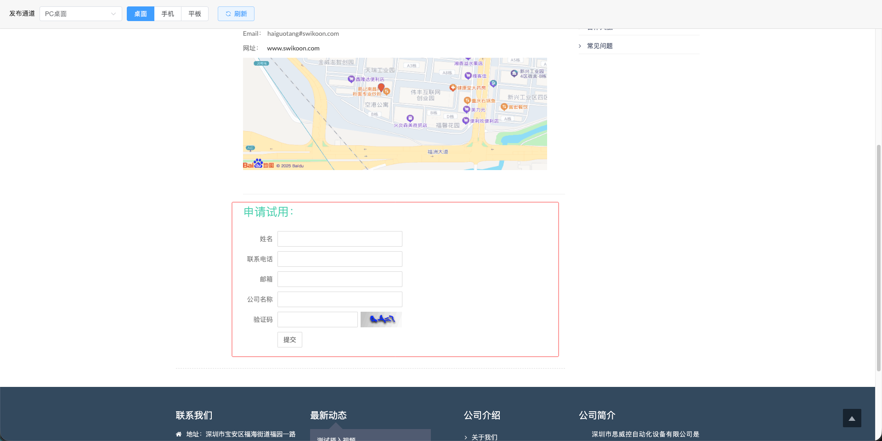The width and height of the screenshot is (882, 441).
Task: Focus the 邮箱 input field
Action: coord(340,279)
